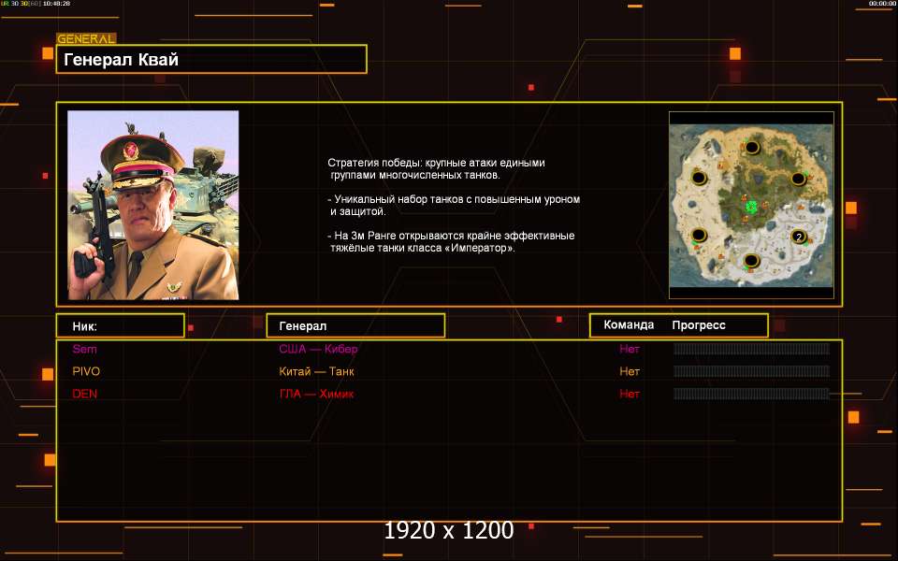The width and height of the screenshot is (898, 561).
Task: Select player name 'PIVO'
Action: 86,371
